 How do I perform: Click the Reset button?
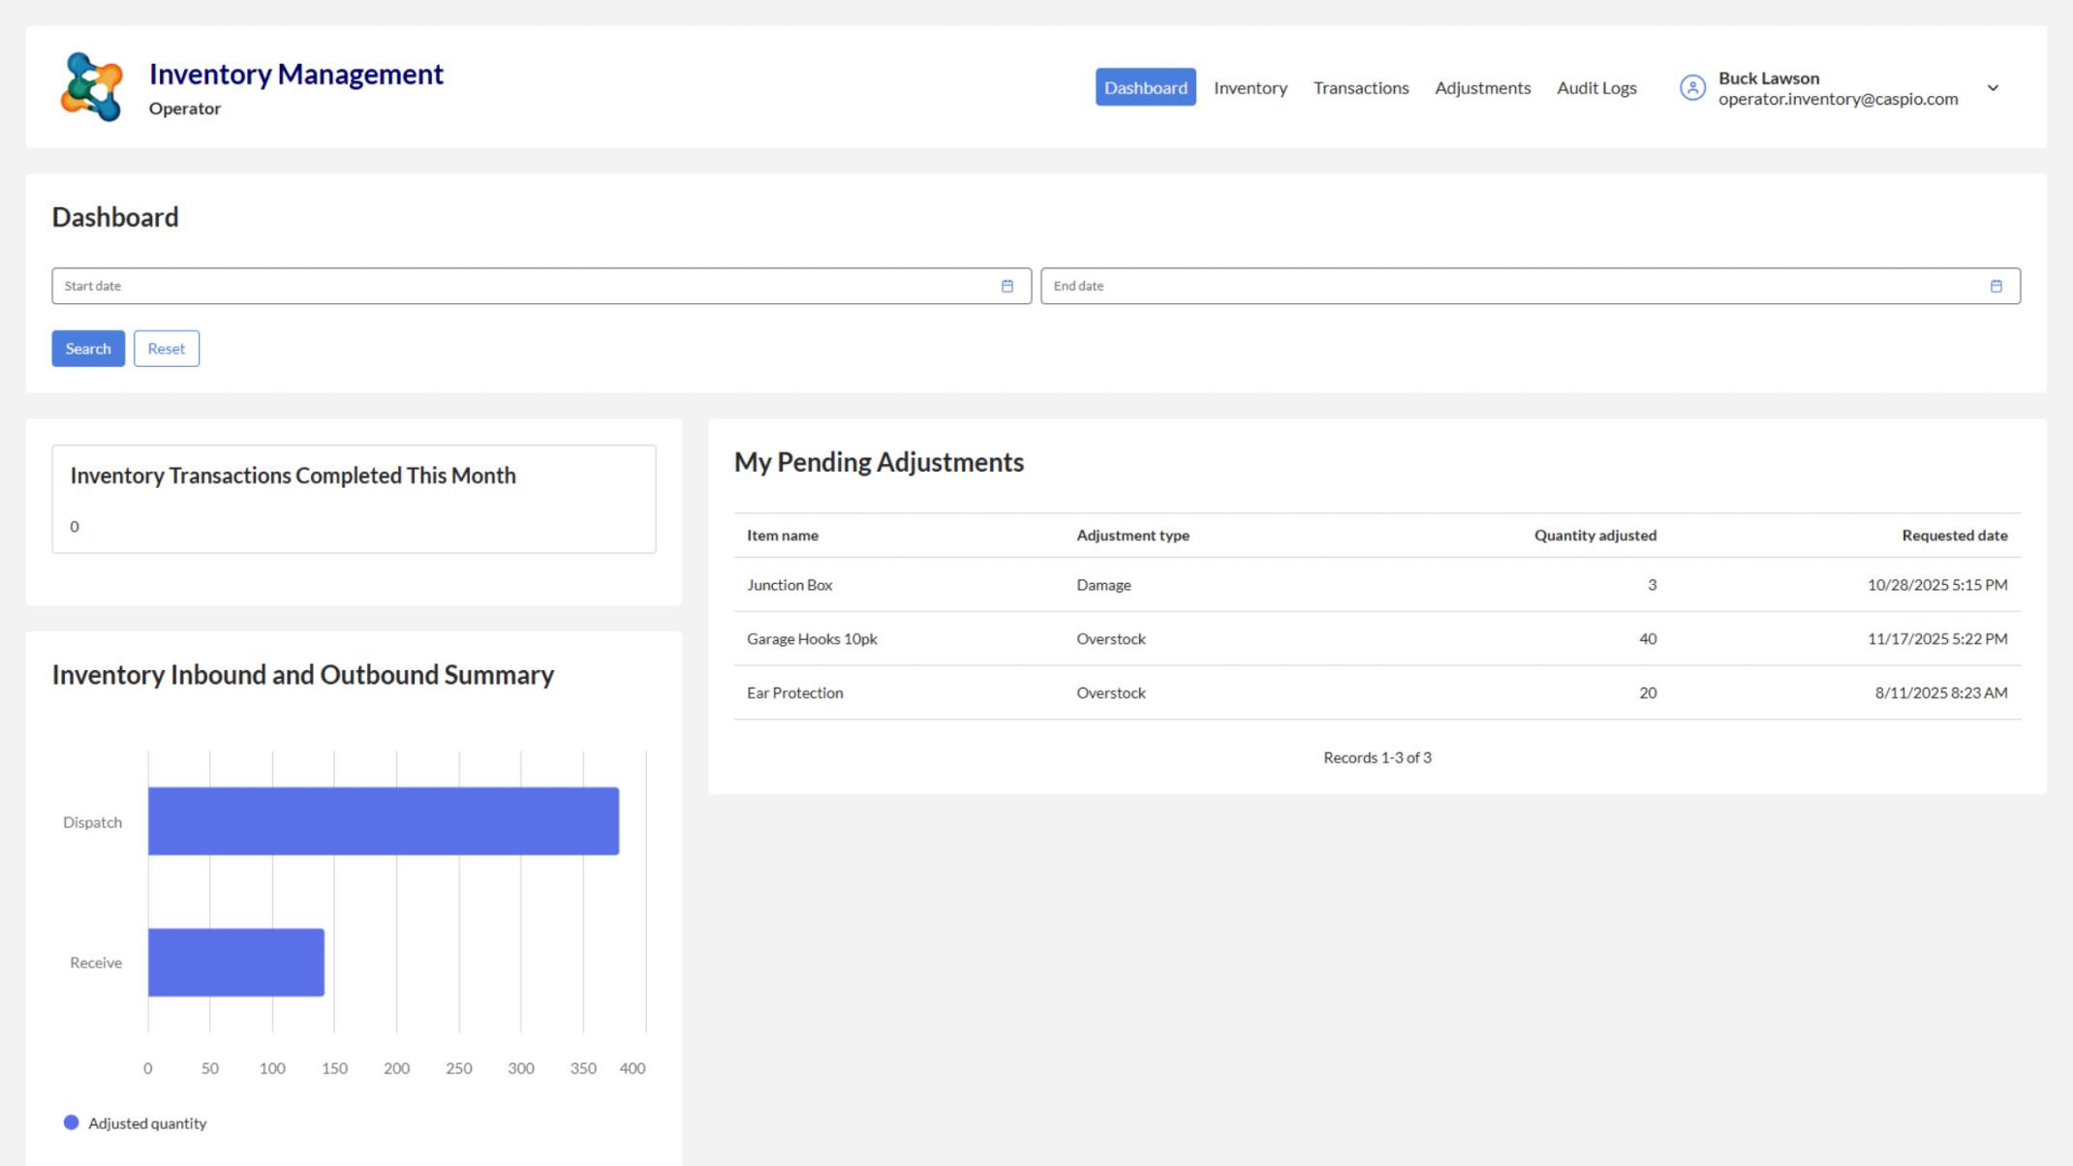coord(166,348)
